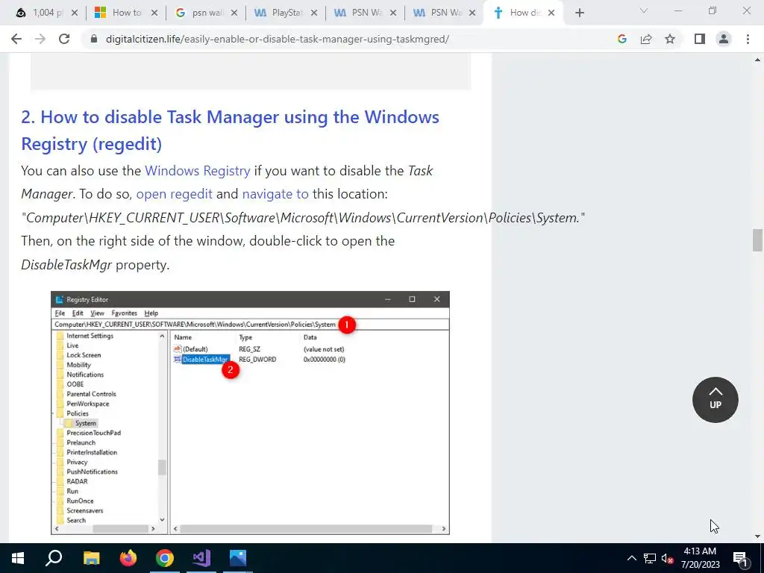Switch to the Microsoft 'How to' tab
Image resolution: width=764 pixels, height=573 pixels.
coord(126,13)
